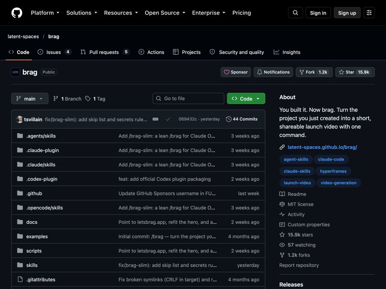Open the Security and quality tab

coord(237,52)
